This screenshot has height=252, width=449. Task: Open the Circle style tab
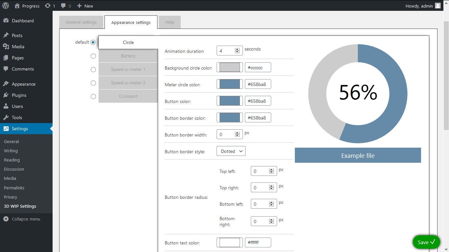(128, 42)
